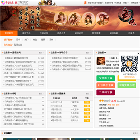Click the fourth male character portrait in banner
This screenshot has height=140, width=140.
[x=102, y=19]
